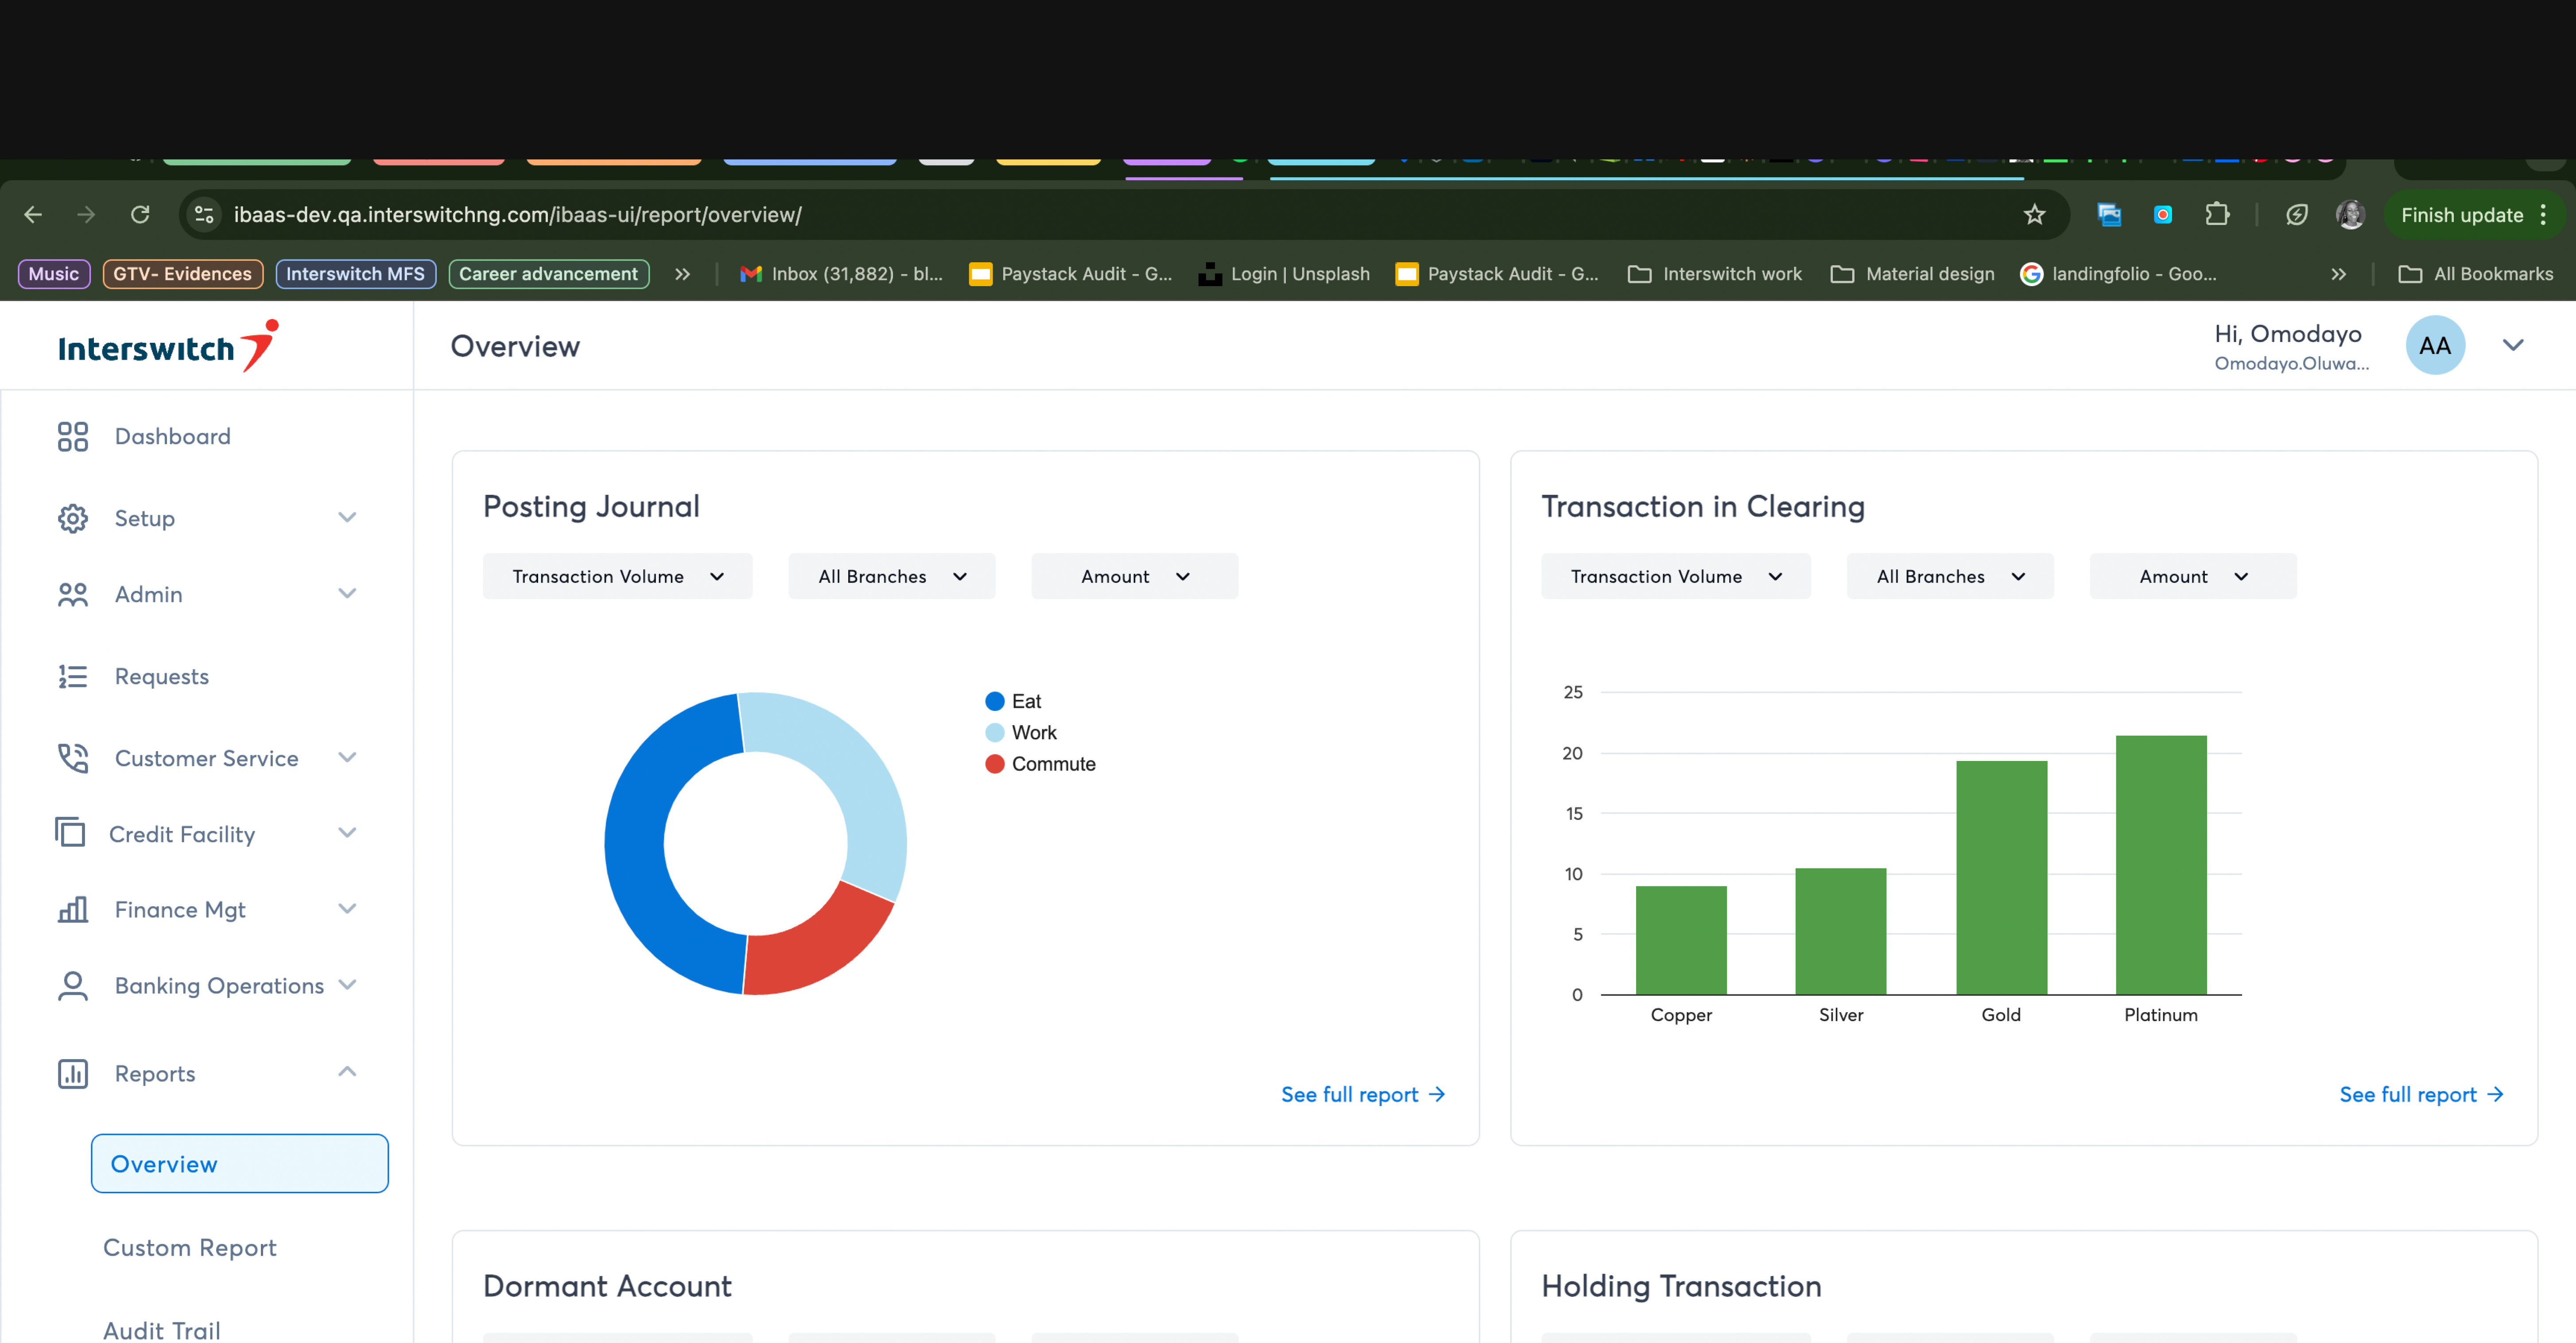Open the Music tab group
Viewport: 2576px width, 1343px height.
click(x=54, y=274)
